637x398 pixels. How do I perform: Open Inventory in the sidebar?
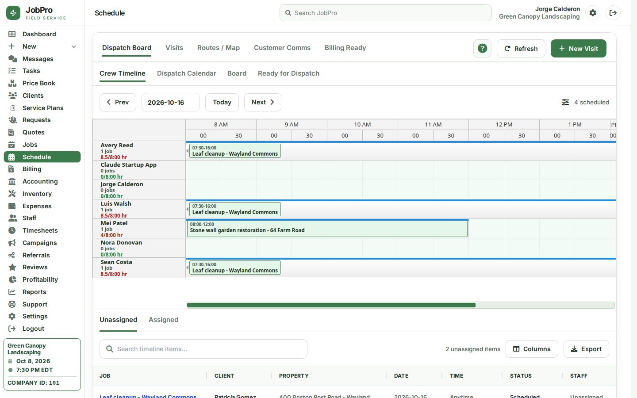[42, 194]
